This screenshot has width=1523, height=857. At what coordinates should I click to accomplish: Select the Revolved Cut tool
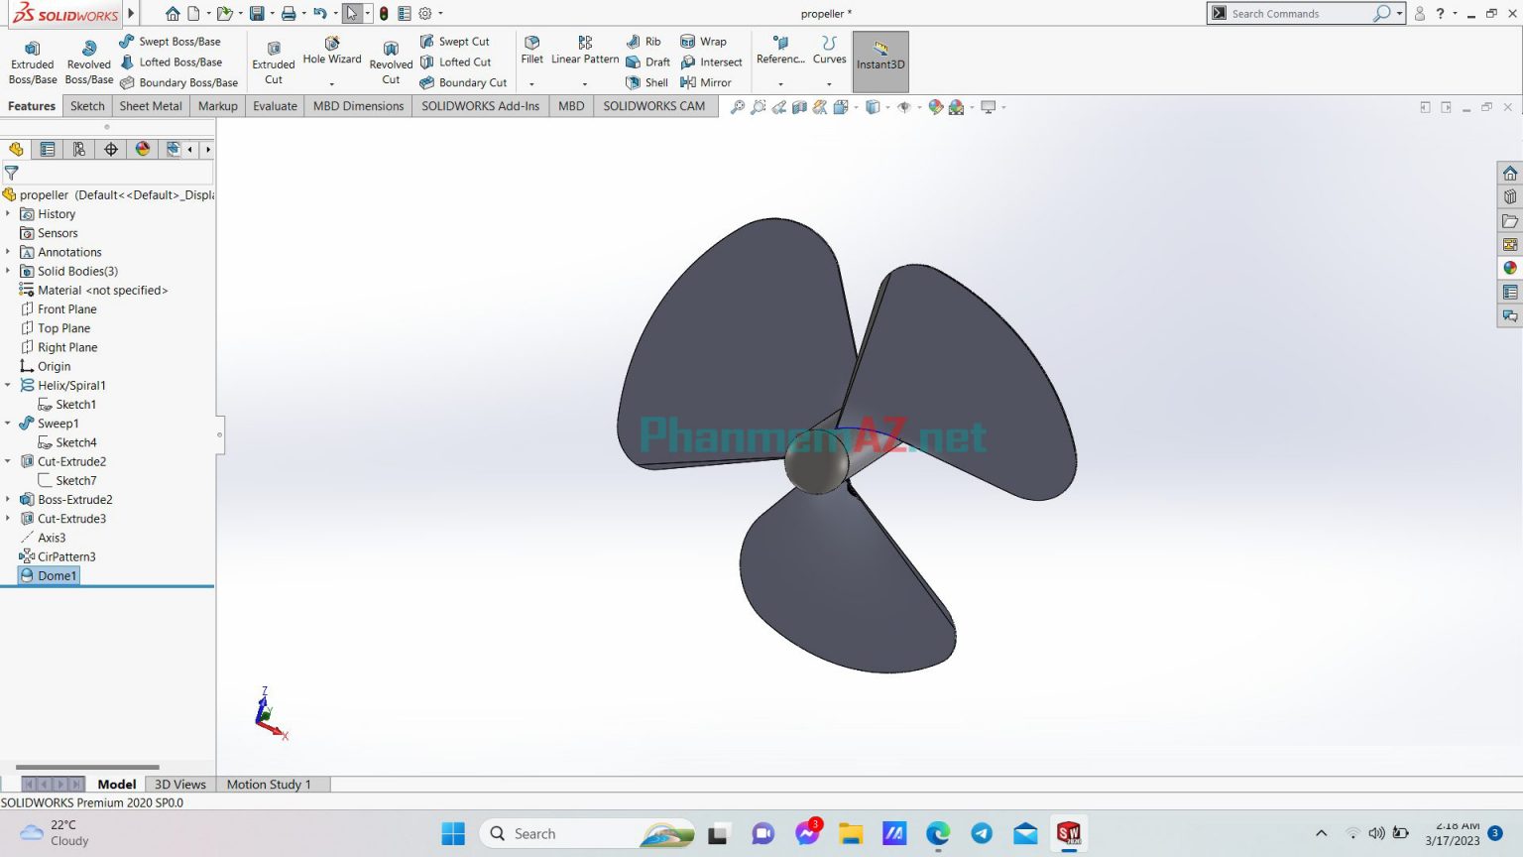(x=391, y=60)
